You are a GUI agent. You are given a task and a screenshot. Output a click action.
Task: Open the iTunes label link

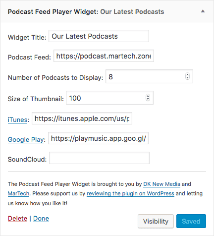17,119
